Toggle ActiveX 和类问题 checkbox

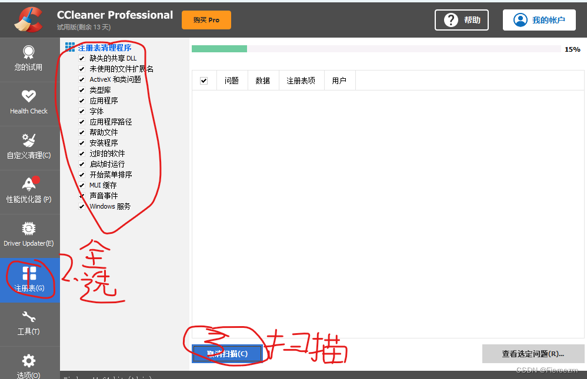82,79
